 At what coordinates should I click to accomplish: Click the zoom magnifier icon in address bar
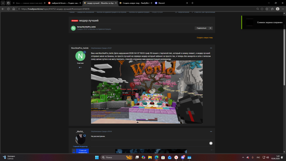coord(258,9)
